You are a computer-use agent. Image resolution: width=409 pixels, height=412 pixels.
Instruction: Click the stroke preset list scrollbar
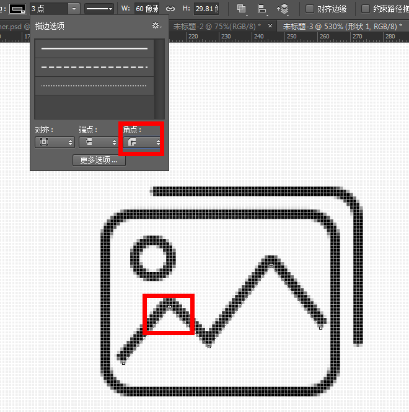click(x=159, y=79)
